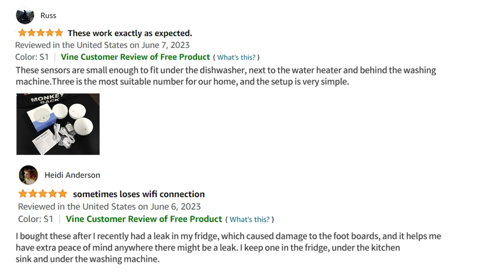Open the reviewer name Russ
480x274 pixels.
tap(48, 16)
